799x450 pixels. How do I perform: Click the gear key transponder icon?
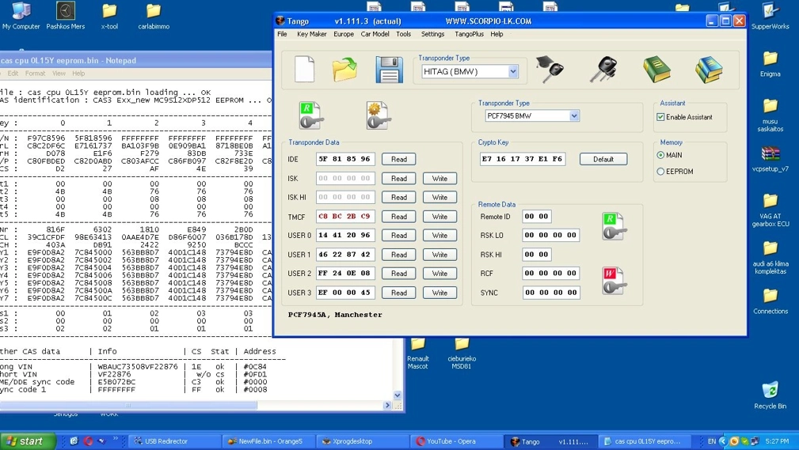pyautogui.click(x=379, y=115)
